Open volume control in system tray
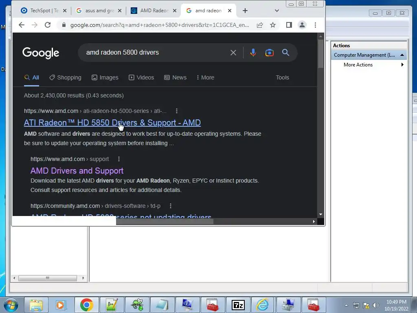 tap(375, 305)
